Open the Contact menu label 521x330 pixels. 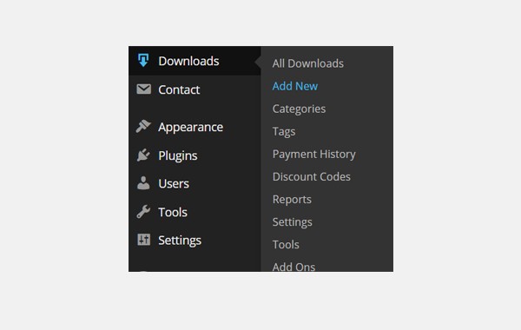179,89
